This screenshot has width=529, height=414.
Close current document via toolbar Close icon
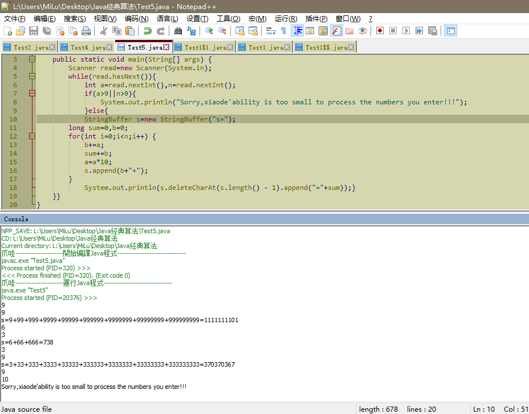pyautogui.click(x=60, y=31)
